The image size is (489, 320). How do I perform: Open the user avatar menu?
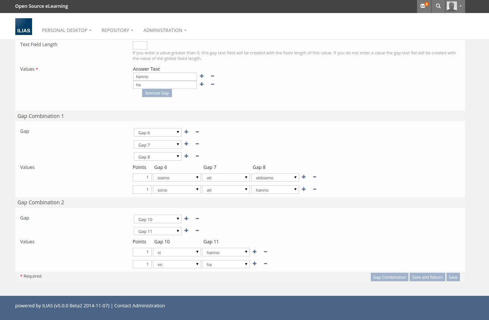coord(455,6)
